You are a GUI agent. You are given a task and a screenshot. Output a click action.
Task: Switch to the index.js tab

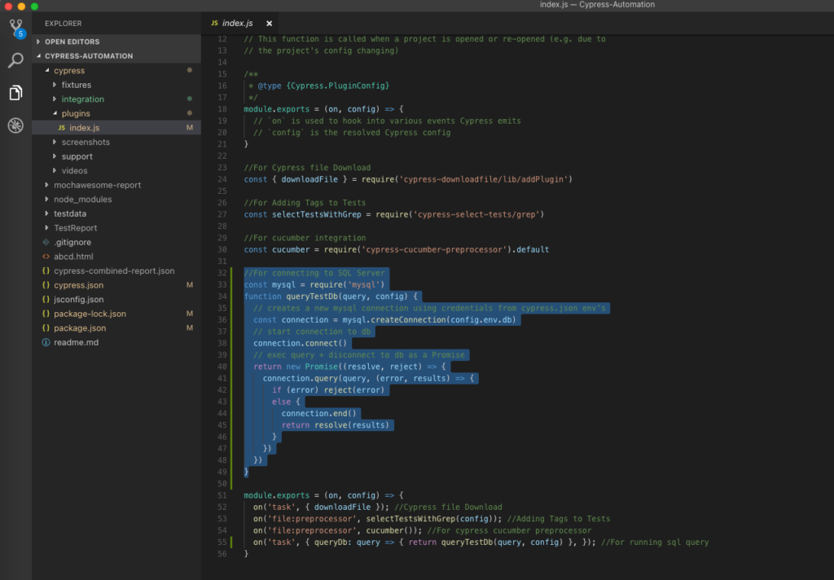coord(236,23)
